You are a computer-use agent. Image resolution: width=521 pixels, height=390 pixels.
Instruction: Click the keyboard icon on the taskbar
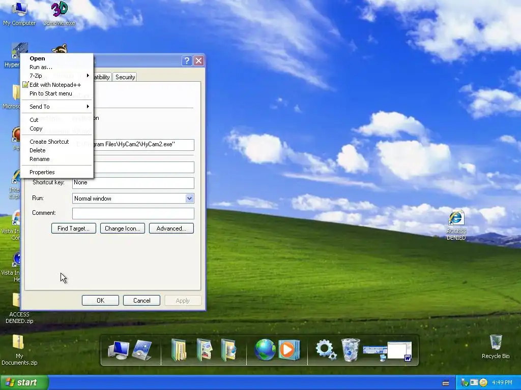(446, 383)
